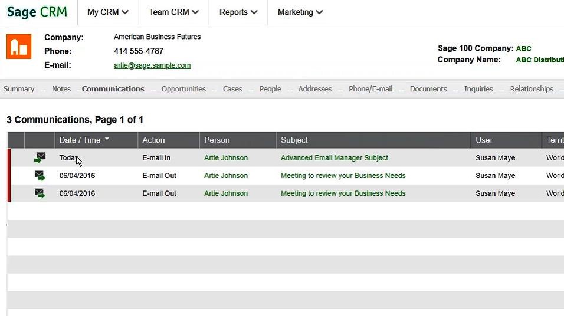The image size is (564, 316).
Task: Open Artie Johnson link in the E-mail In row
Action: pyautogui.click(x=225, y=157)
